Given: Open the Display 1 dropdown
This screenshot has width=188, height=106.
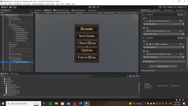Looking at the screenshot, I should pyautogui.click(x=50, y=13).
